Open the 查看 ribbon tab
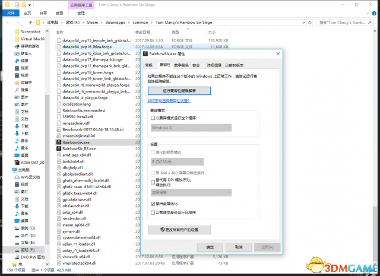The image size is (380, 276). pos(59,13)
